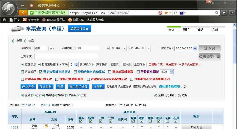This screenshot has width=237, height=129.
Task: Select 单程 radio button
Action: (x=14, y=41)
